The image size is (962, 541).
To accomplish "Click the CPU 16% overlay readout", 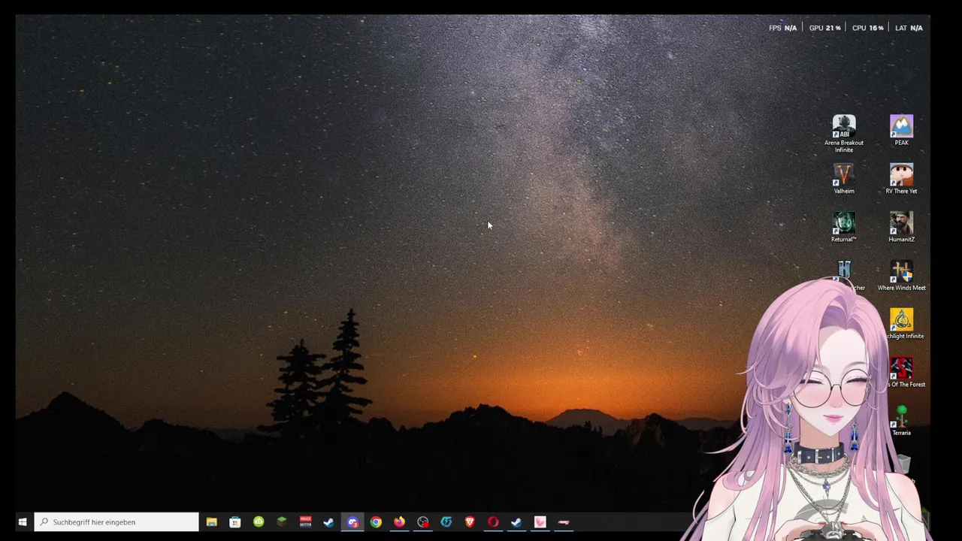I will tap(867, 28).
